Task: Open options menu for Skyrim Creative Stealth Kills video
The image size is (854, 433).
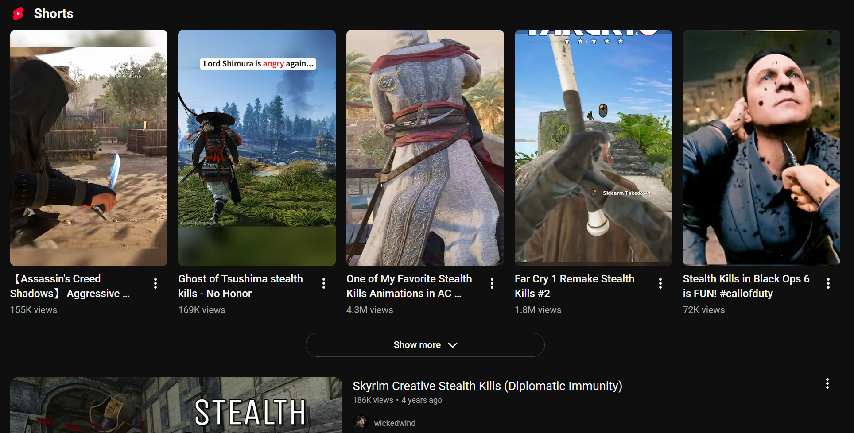Action: coord(827,384)
